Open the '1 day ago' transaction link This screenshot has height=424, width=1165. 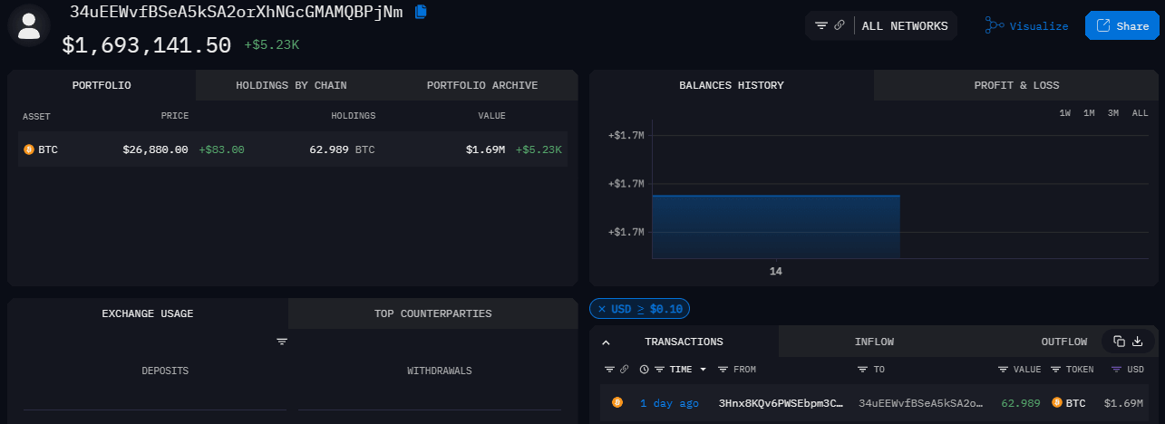point(669,403)
